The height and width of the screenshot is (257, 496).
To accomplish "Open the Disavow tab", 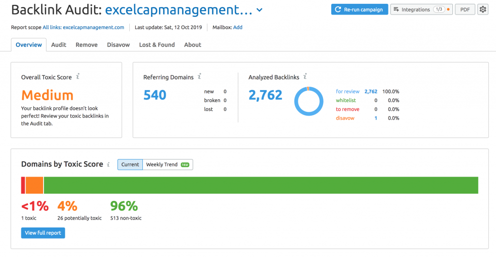I will 118,45.
